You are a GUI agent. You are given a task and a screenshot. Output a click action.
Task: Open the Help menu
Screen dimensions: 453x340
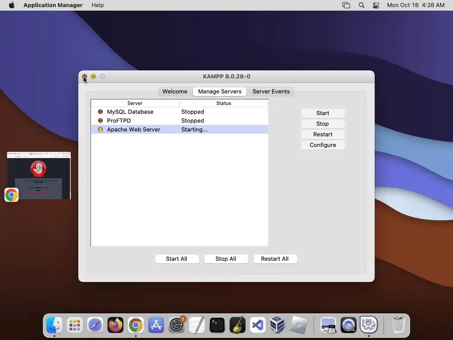(x=98, y=5)
